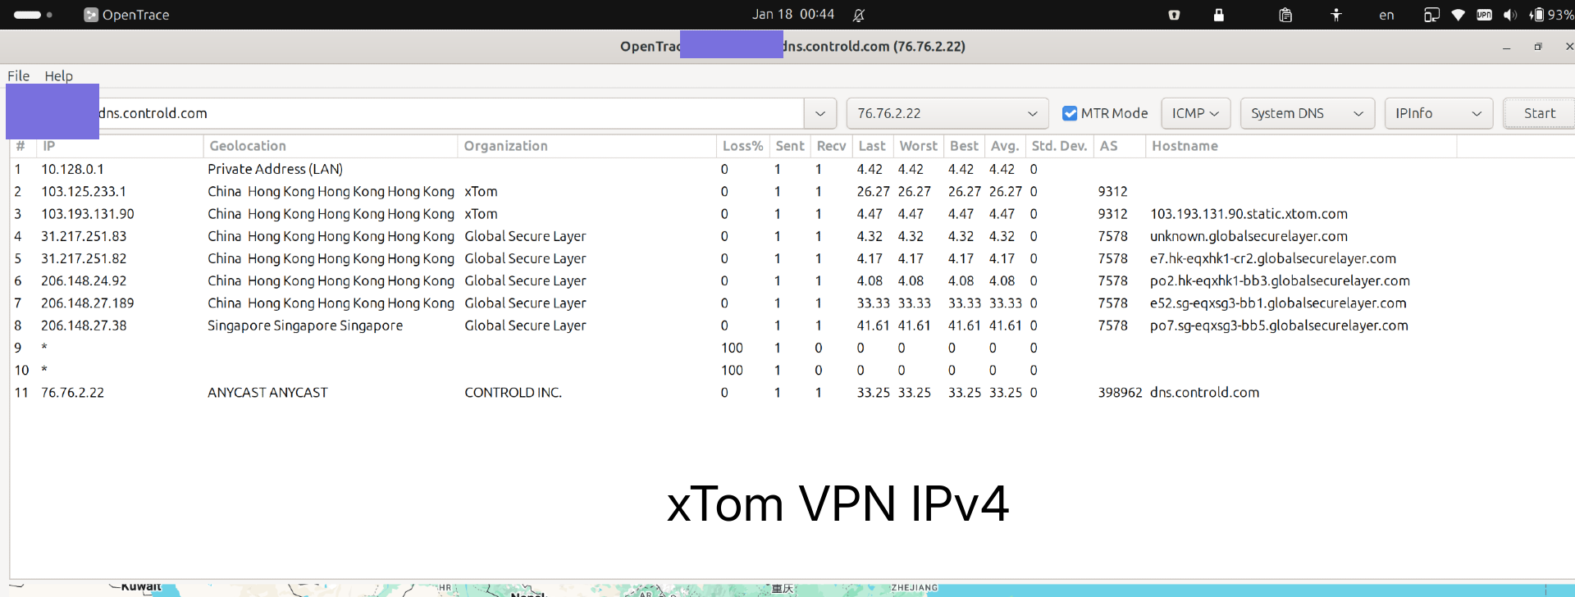Sort by the Hostname column header
The image size is (1575, 597).
click(x=1301, y=146)
